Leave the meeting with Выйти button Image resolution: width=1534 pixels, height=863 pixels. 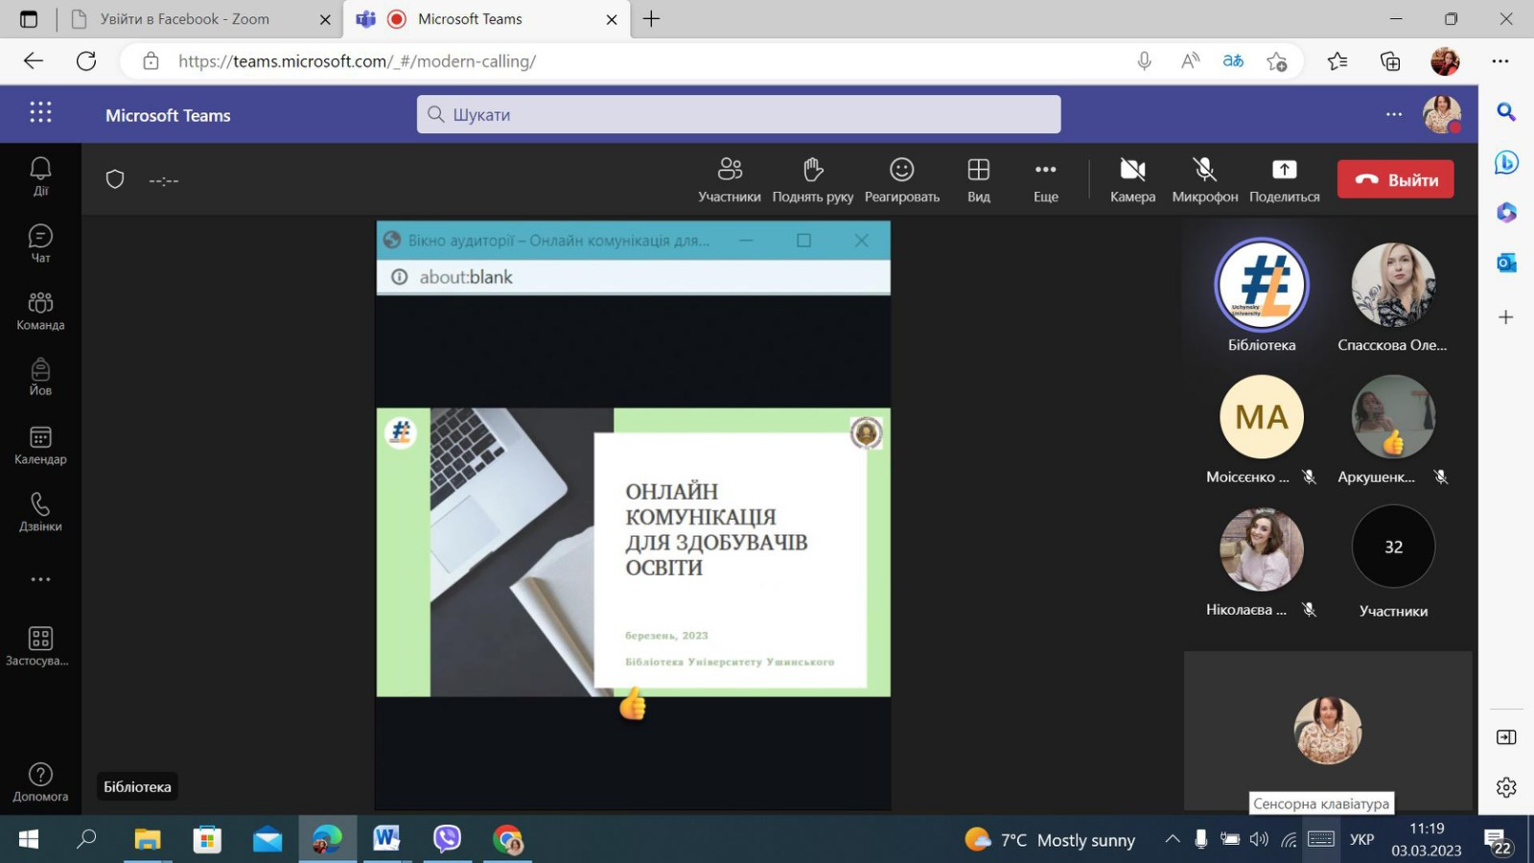click(x=1395, y=179)
